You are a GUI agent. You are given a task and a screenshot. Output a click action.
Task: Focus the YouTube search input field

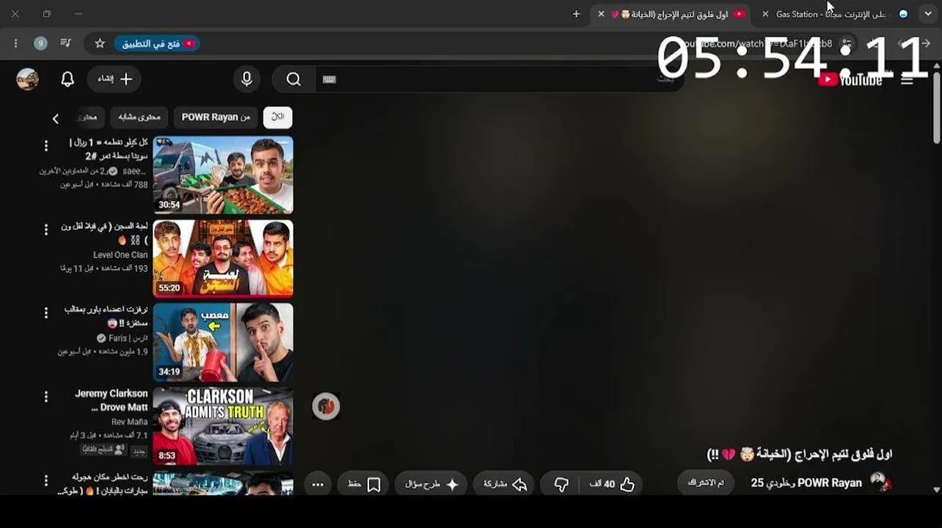click(x=499, y=79)
